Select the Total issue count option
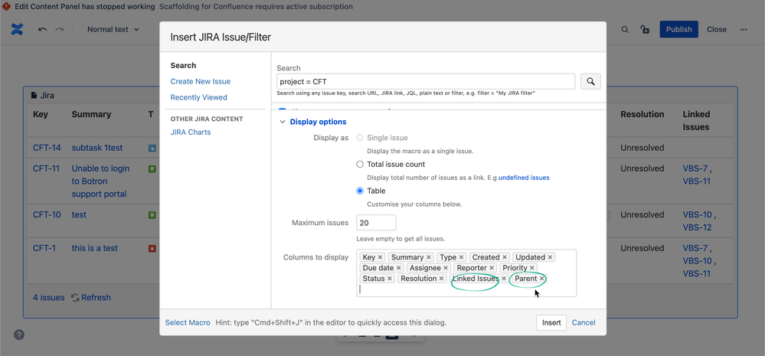This screenshot has width=765, height=356. pos(360,165)
